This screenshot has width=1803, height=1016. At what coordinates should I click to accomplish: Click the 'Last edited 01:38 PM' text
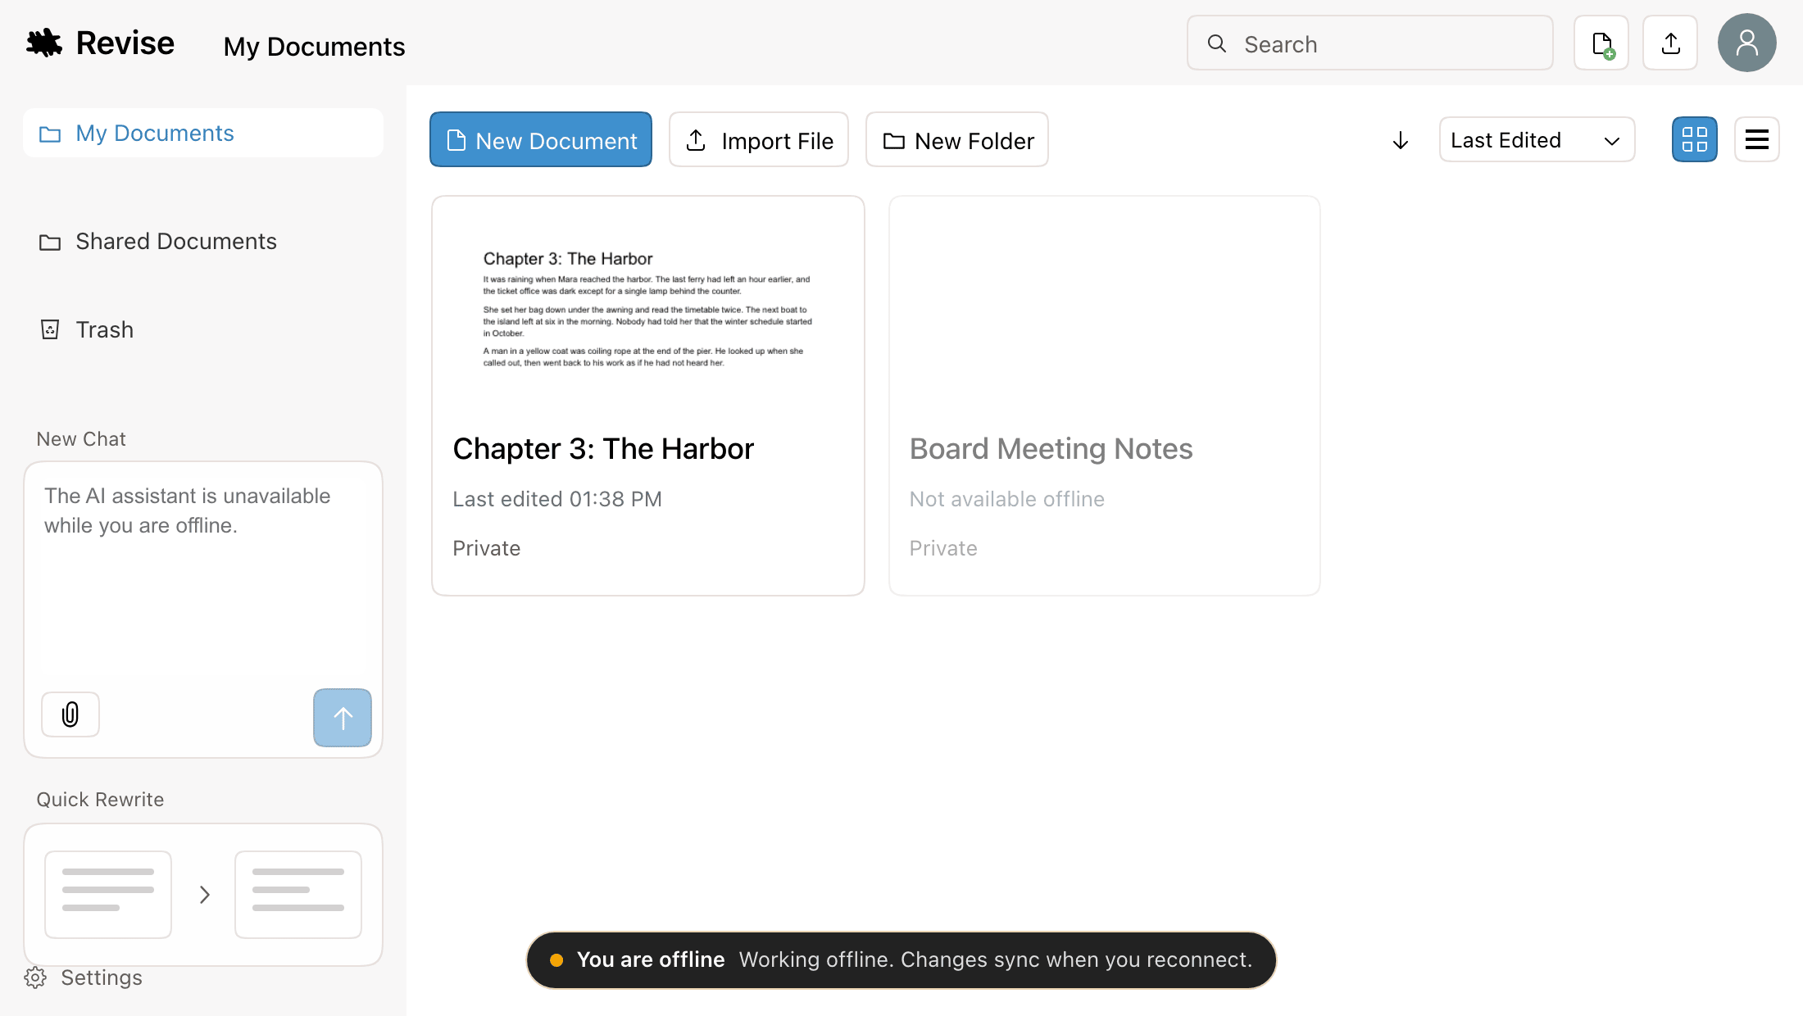pyautogui.click(x=557, y=499)
